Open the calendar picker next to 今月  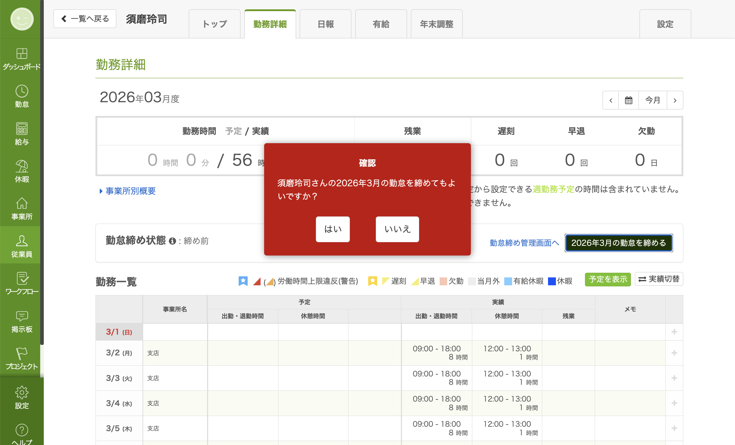pyautogui.click(x=628, y=100)
